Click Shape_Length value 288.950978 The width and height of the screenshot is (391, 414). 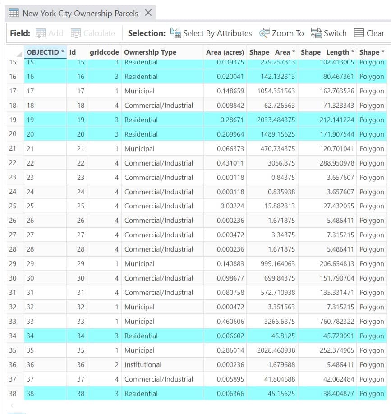click(x=327, y=163)
